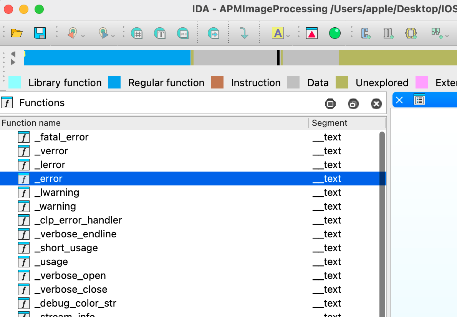Select the _usage function row
Screen dimensions: 457x317
(189, 262)
